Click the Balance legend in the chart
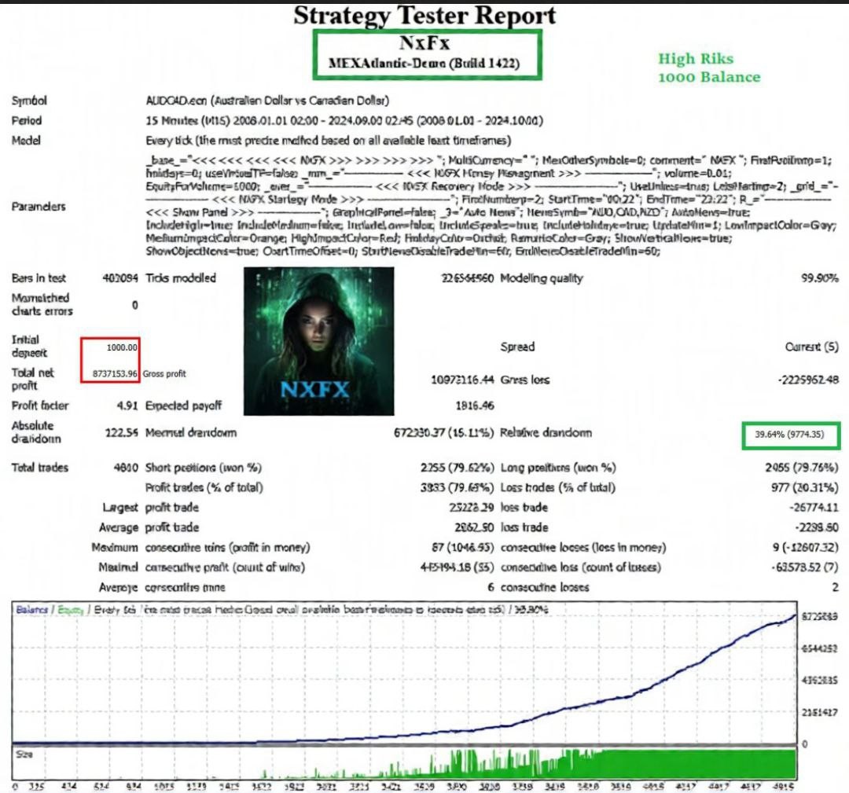849x793 pixels. tap(31, 610)
